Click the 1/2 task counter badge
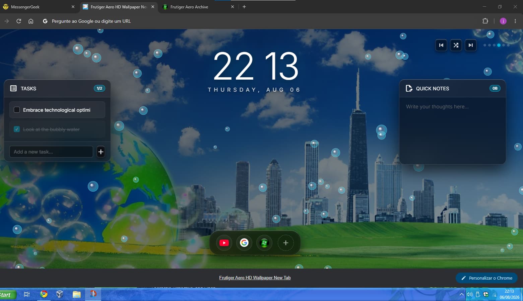This screenshot has width=523, height=301. point(100,88)
